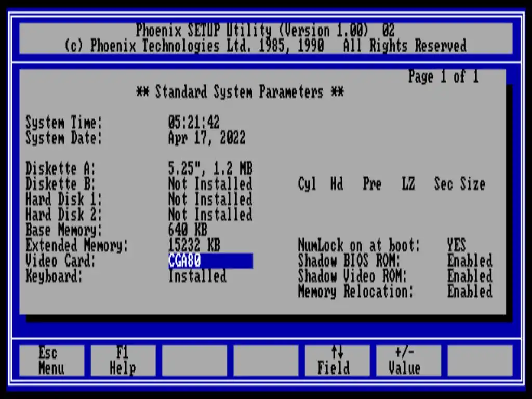Screen dimensions: 532x399
Task: Click the Esc Menu key box
Action: coord(51,361)
